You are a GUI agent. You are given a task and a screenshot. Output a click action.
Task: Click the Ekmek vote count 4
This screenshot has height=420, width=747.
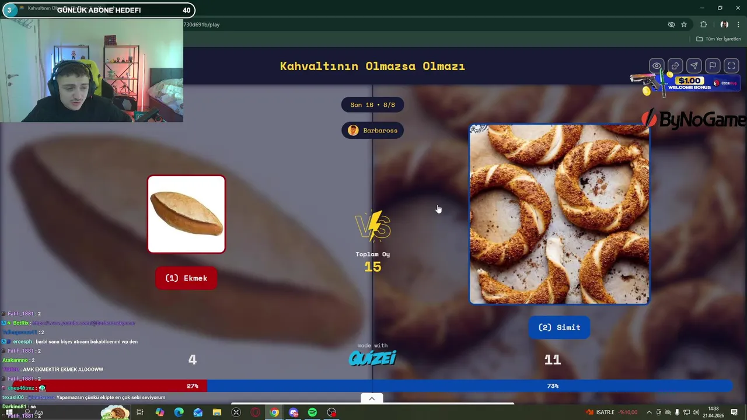point(193,360)
